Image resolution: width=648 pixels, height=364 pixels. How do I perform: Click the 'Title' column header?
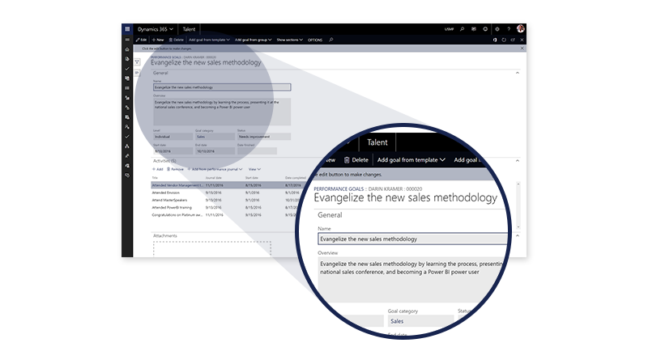(155, 178)
